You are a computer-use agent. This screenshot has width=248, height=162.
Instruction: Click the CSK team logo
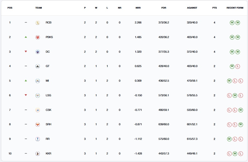tap(38, 110)
